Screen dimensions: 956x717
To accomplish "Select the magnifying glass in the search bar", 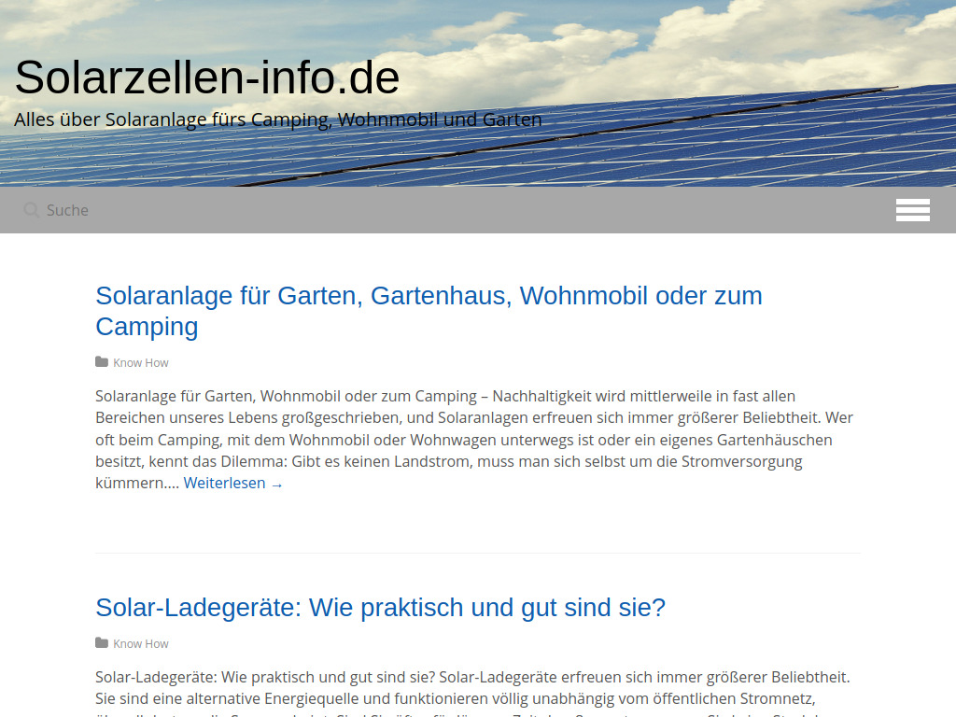I will tap(31, 209).
